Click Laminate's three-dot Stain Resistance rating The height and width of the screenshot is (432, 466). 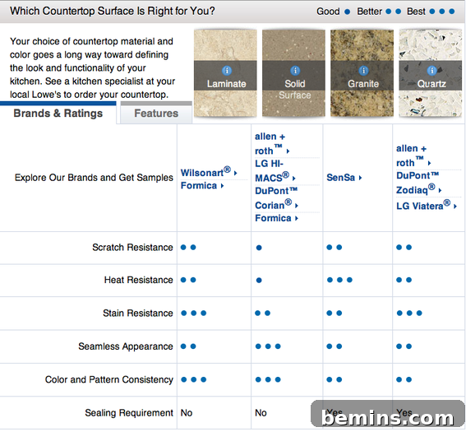[193, 313]
